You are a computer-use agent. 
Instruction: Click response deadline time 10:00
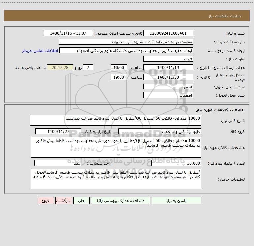click(x=118, y=67)
